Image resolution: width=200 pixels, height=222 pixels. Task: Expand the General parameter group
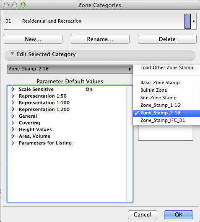(x=13, y=116)
